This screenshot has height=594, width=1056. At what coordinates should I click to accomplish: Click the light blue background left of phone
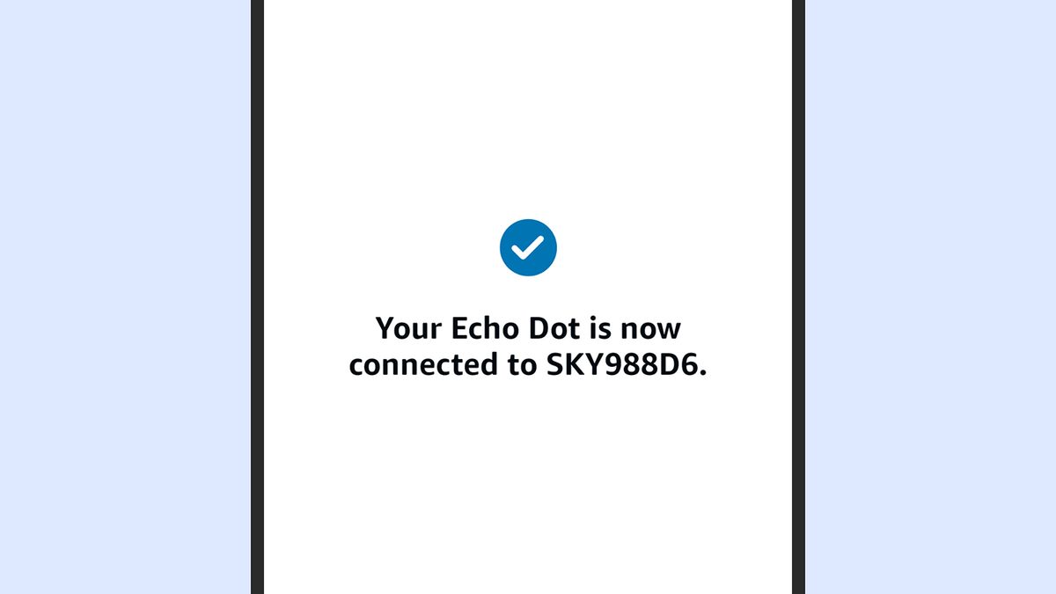point(125,297)
